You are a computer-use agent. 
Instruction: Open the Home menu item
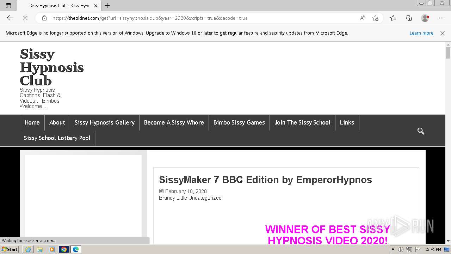click(x=32, y=122)
